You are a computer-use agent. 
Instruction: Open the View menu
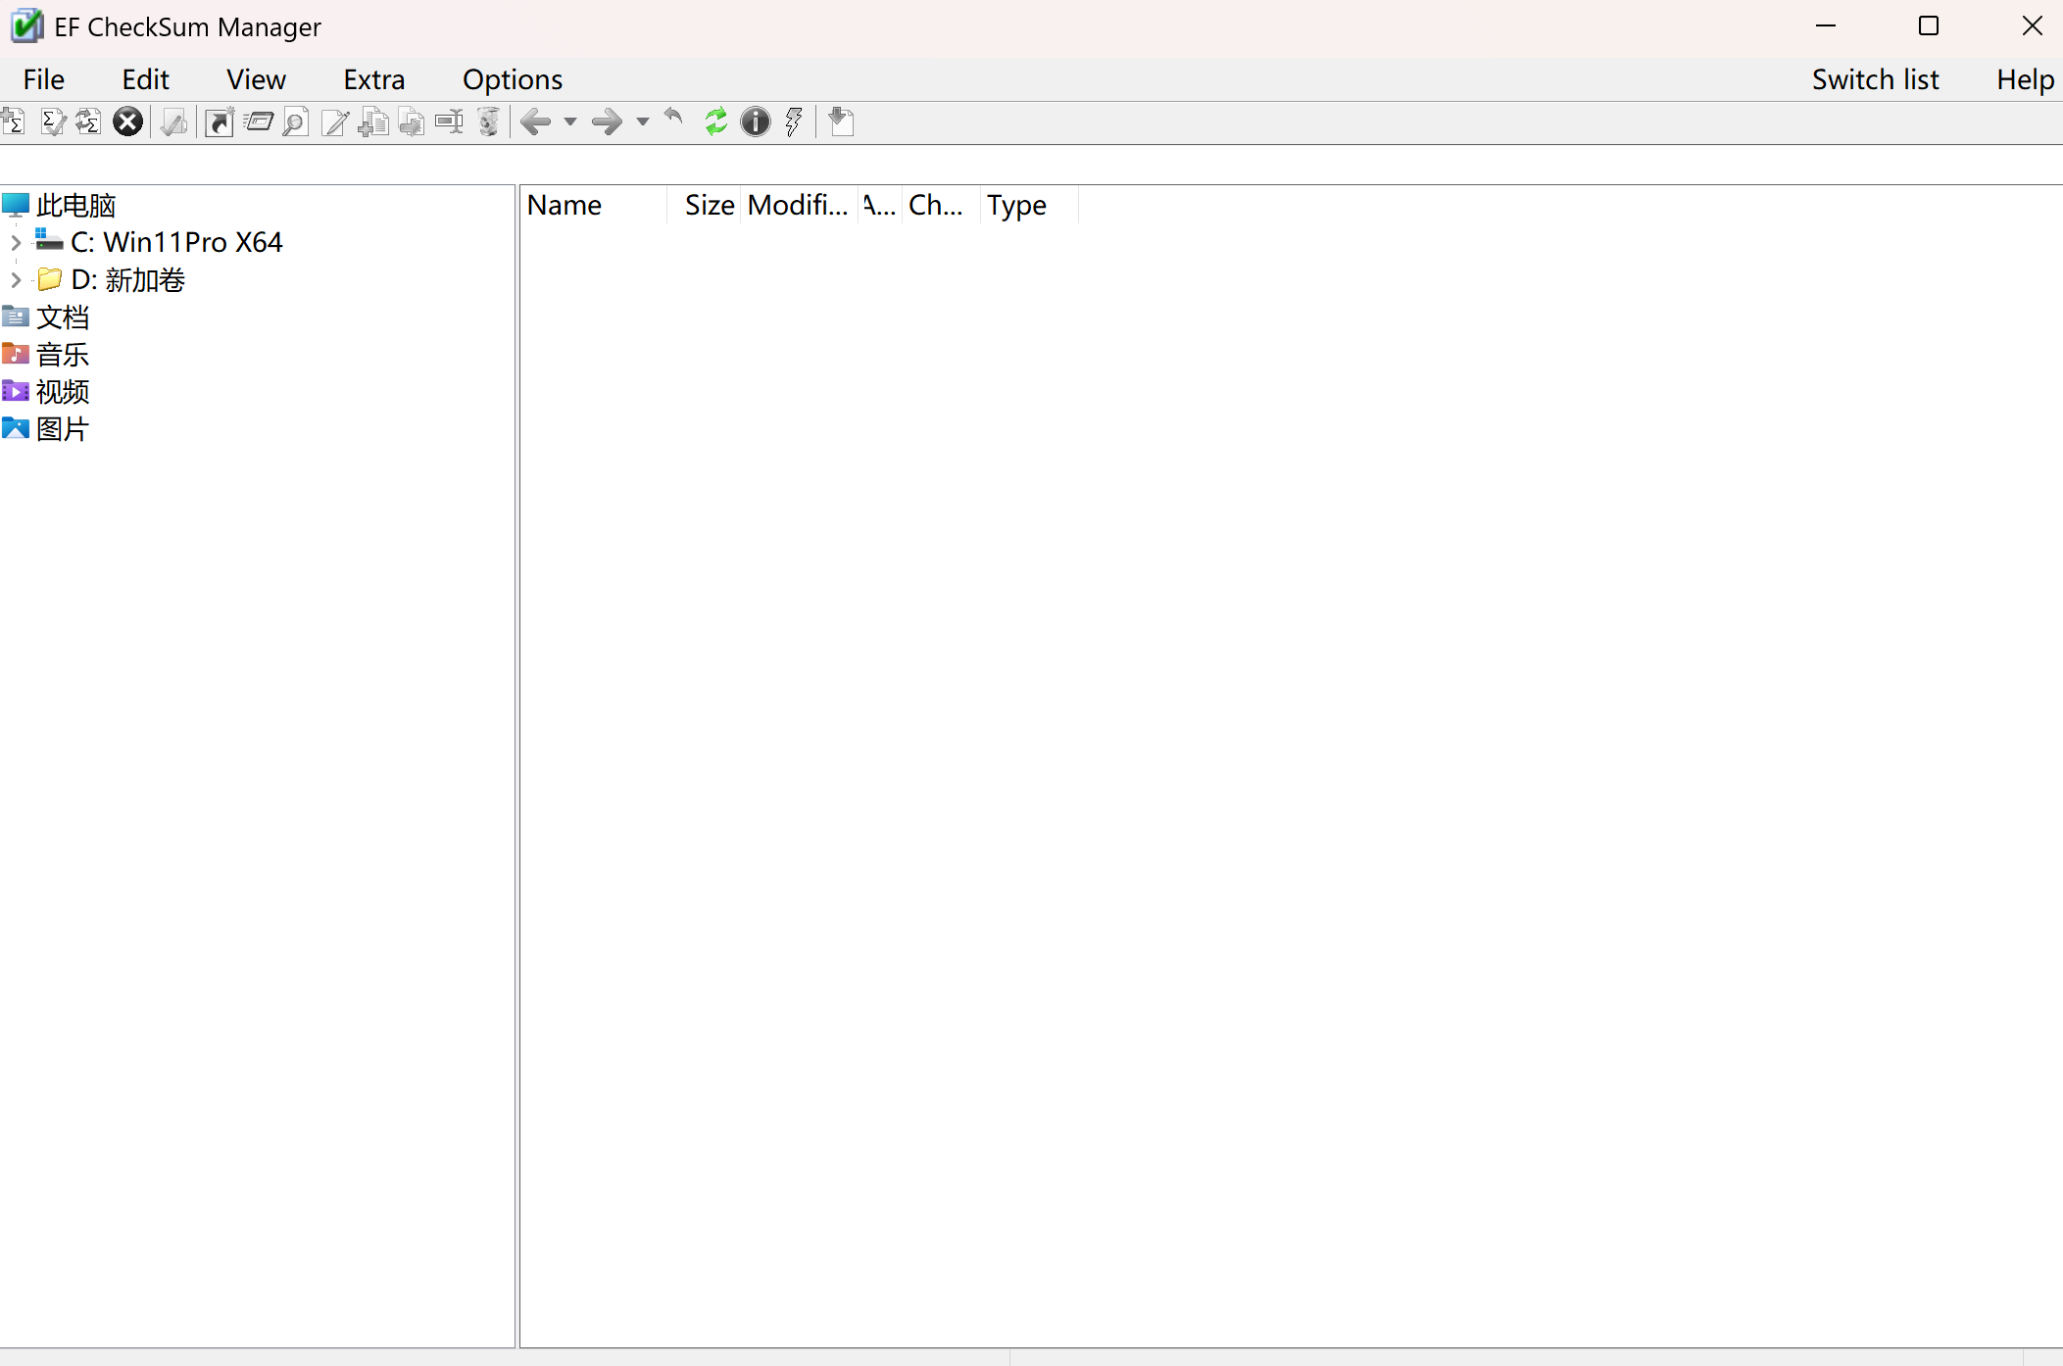(256, 79)
